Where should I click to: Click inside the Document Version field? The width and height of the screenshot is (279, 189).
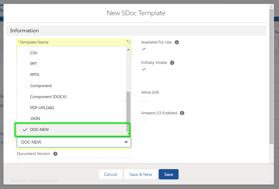pyautogui.click(x=74, y=161)
